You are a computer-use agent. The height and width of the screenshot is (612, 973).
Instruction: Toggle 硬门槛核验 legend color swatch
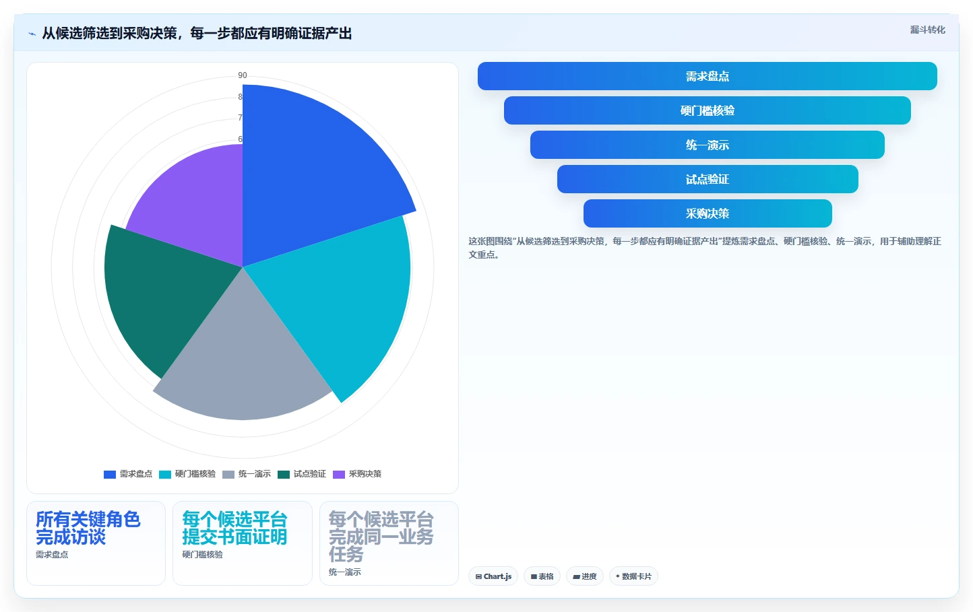click(165, 474)
